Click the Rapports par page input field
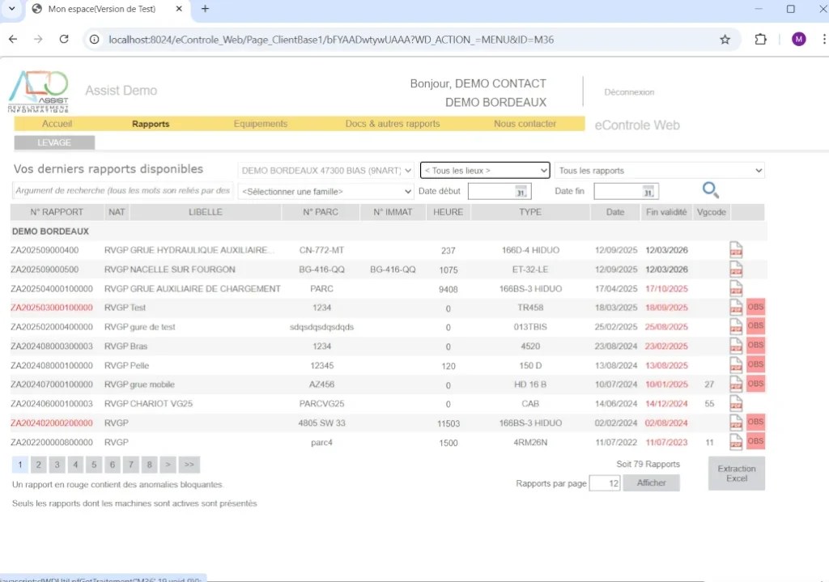829x582 pixels. (604, 483)
